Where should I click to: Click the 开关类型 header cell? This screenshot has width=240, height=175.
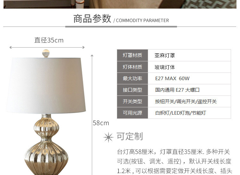pos(132,101)
